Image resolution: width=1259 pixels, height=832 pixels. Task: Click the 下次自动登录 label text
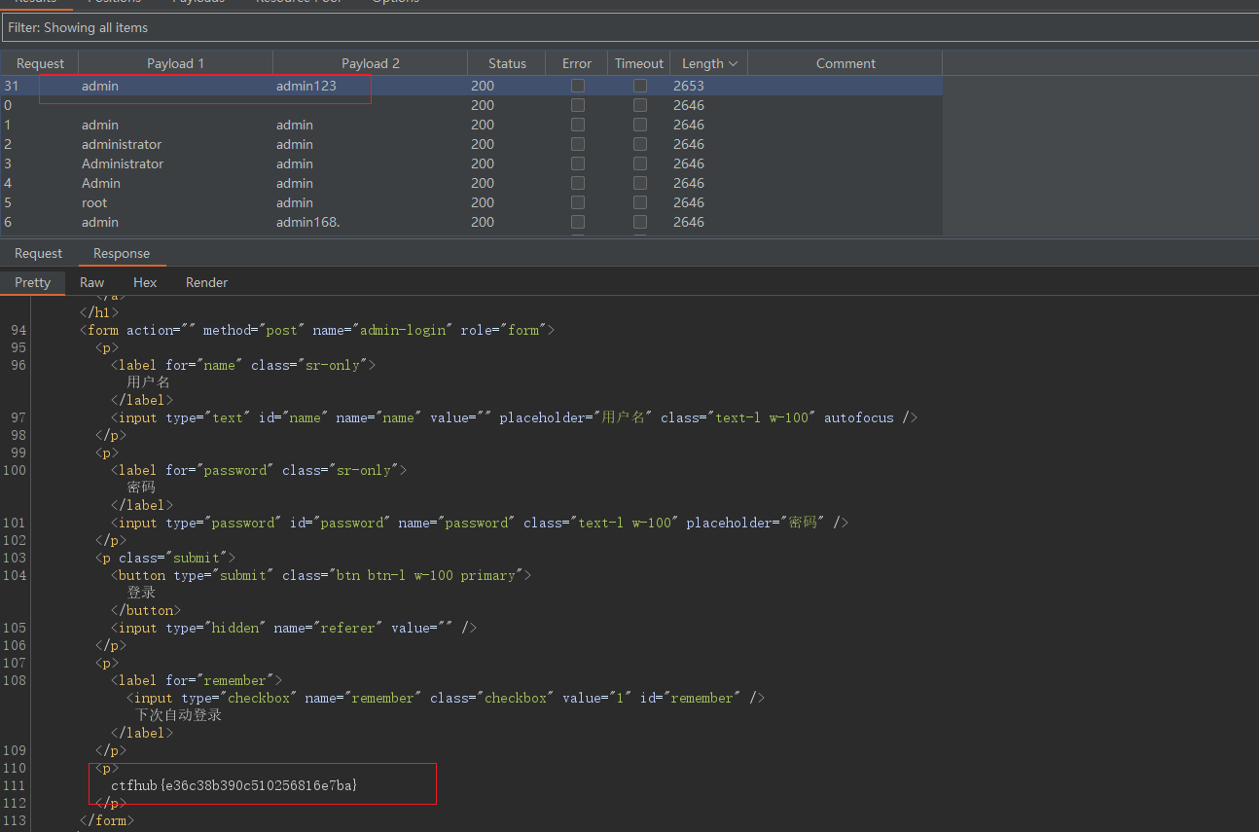coord(178,715)
